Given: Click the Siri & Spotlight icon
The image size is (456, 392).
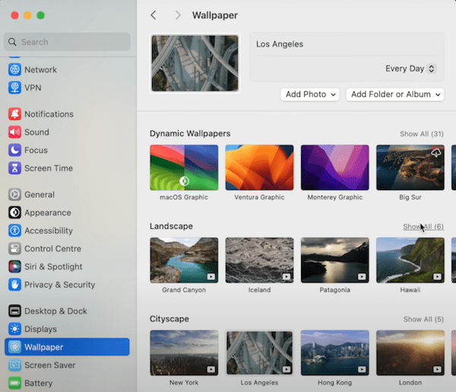Looking at the screenshot, I should pyautogui.click(x=14, y=266).
